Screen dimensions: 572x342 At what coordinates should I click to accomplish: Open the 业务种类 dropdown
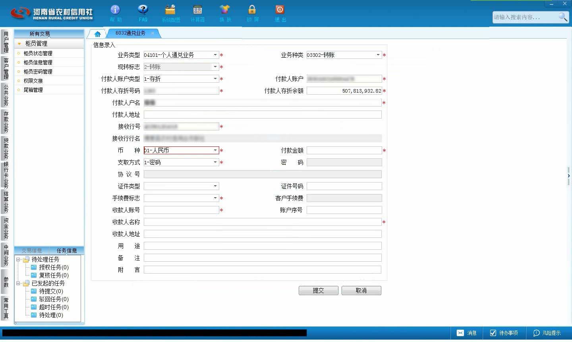[378, 55]
